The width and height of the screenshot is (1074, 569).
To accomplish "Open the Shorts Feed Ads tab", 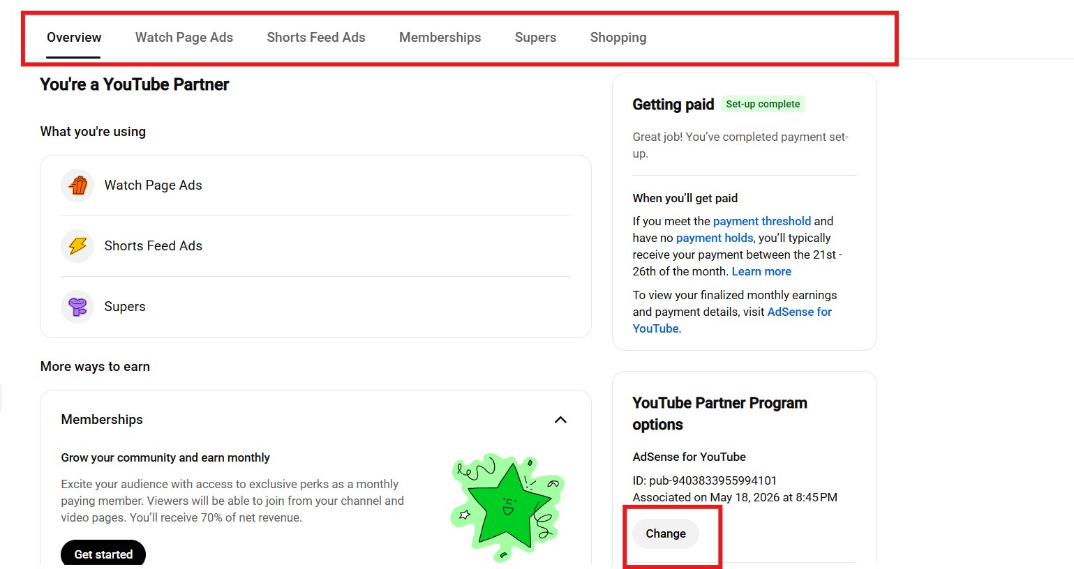I will point(316,38).
